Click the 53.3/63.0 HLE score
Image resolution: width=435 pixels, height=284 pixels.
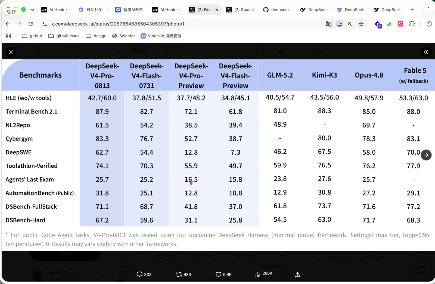[x=414, y=98]
